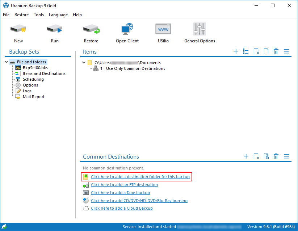Image resolution: width=298 pixels, height=231 pixels.
Task: Click link to add a destination folder
Action: click(x=140, y=177)
